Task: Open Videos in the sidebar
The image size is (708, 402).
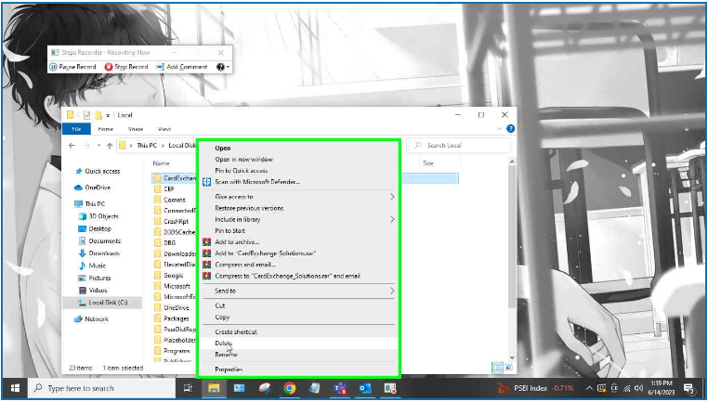Action: [93, 290]
